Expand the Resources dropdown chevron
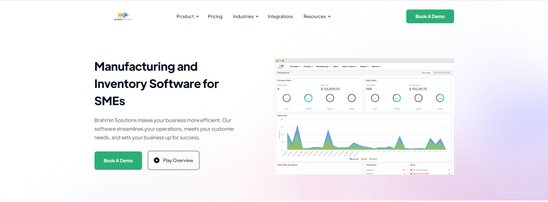The width and height of the screenshot is (548, 202). point(329,17)
